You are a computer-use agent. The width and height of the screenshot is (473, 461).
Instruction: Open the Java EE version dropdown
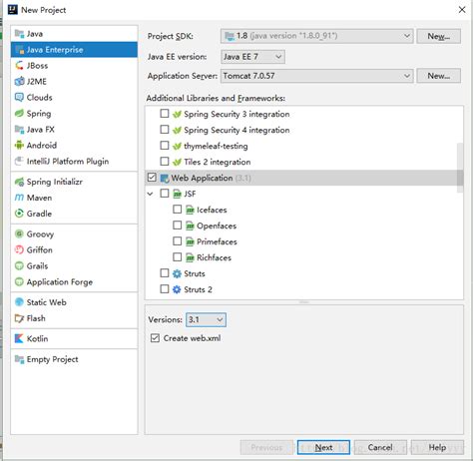click(x=252, y=57)
